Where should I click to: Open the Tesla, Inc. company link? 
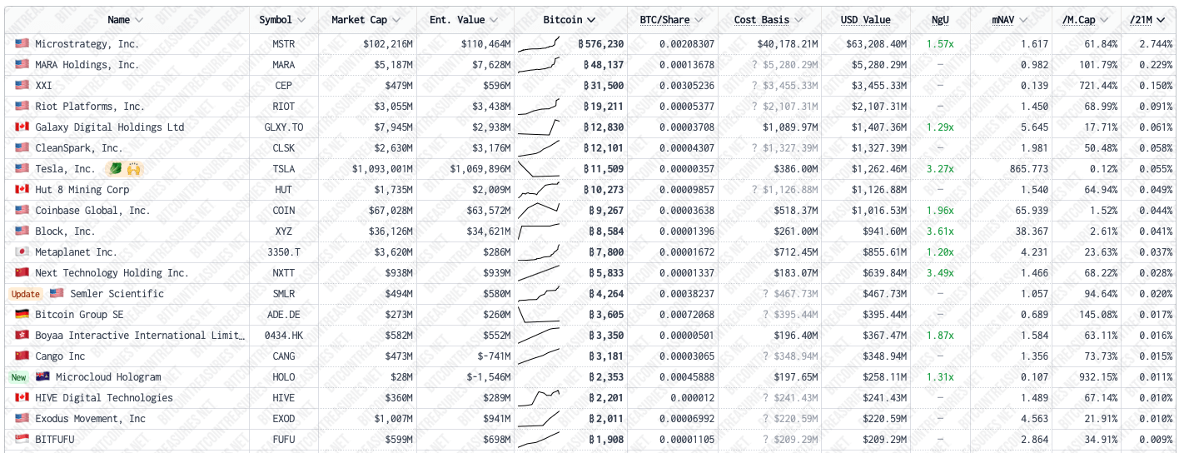pyautogui.click(x=65, y=169)
